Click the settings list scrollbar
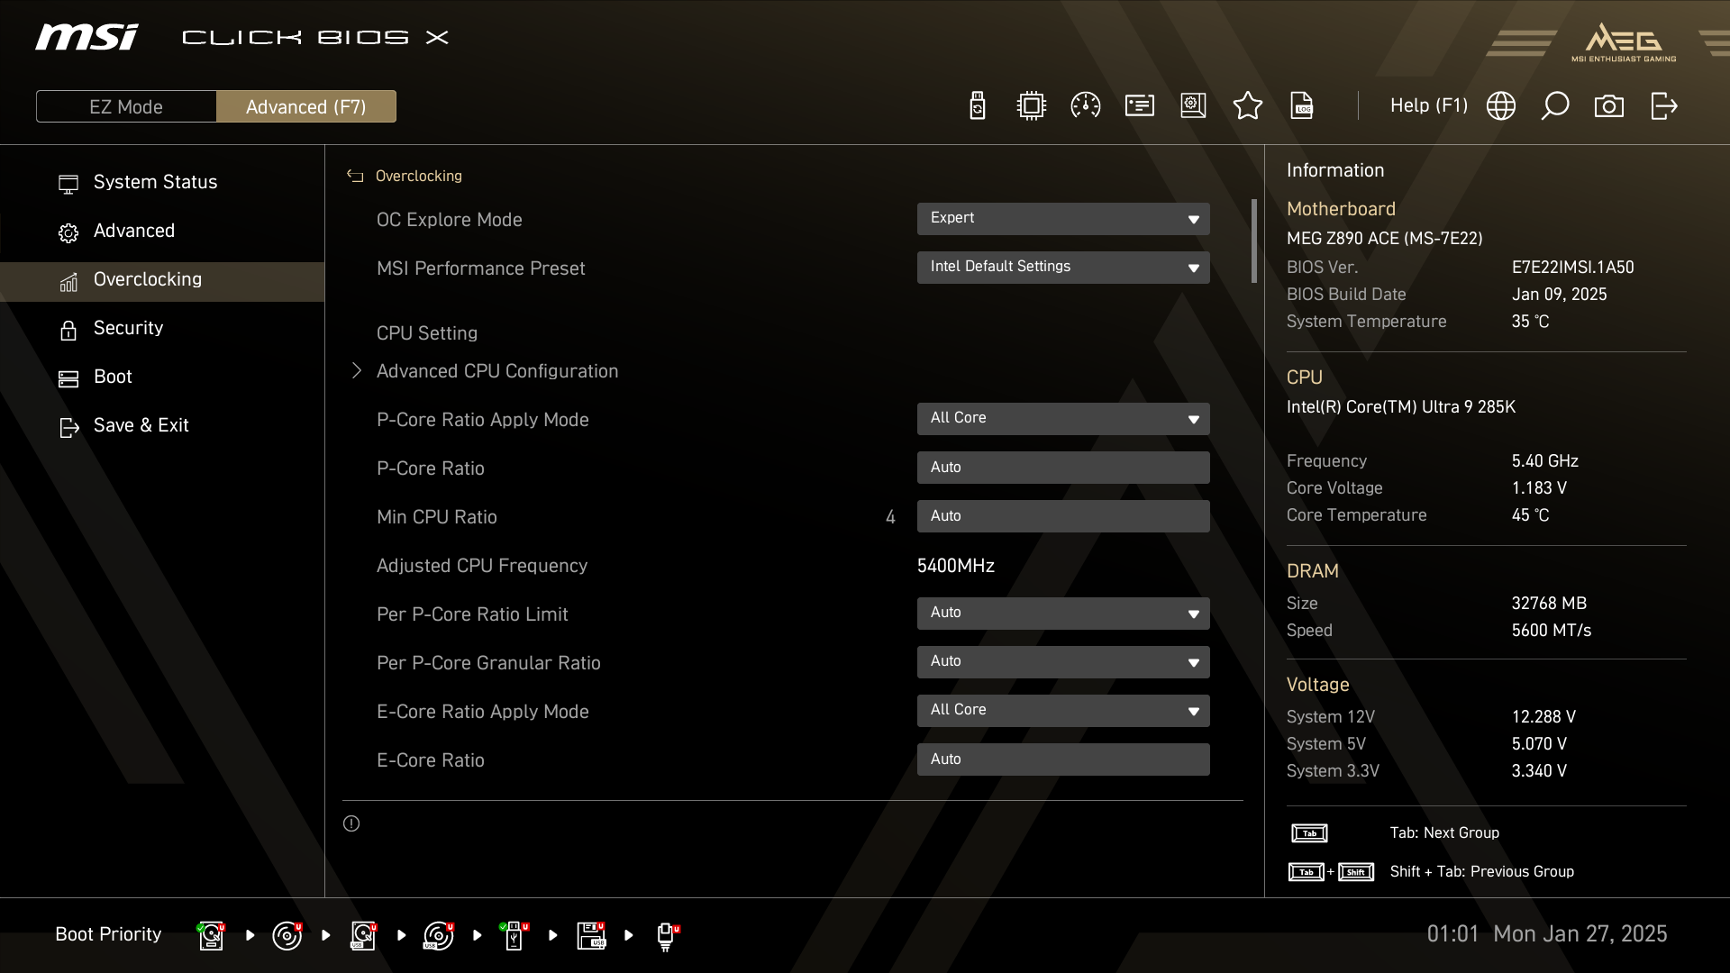1730x973 pixels. coord(1253,241)
